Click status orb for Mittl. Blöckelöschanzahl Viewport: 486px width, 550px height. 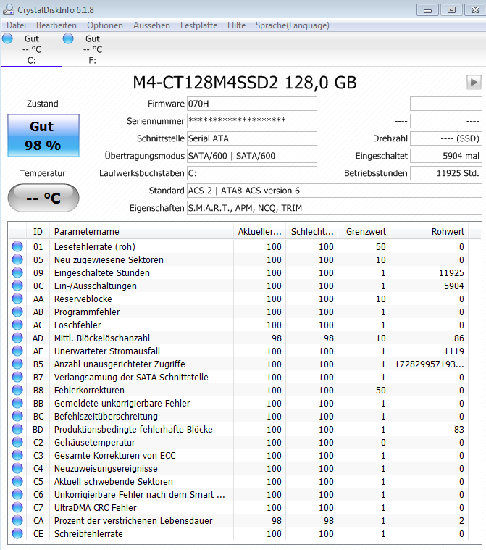click(17, 338)
